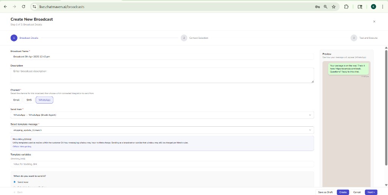Click the Create New Broadcast title
The height and width of the screenshot is (195, 388).
[x=32, y=19]
